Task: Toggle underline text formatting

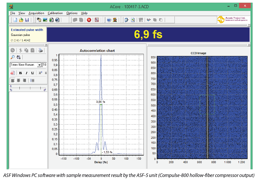Action: point(32,73)
